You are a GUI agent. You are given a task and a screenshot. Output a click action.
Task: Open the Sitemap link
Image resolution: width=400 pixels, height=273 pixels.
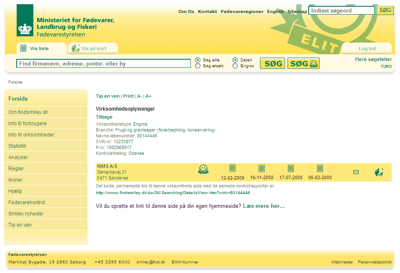point(297,12)
